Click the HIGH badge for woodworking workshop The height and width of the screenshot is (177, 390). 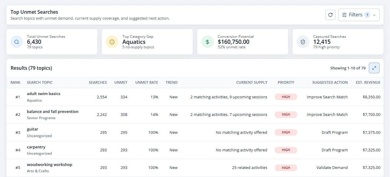coord(286,168)
